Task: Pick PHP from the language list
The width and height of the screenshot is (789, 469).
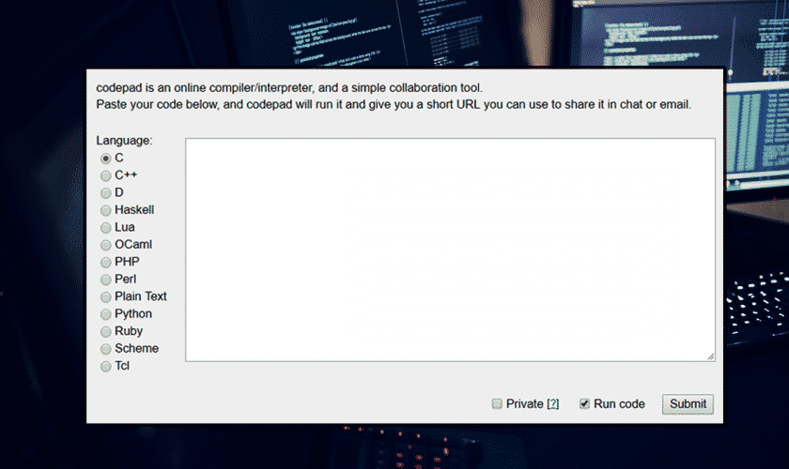Action: coord(105,263)
